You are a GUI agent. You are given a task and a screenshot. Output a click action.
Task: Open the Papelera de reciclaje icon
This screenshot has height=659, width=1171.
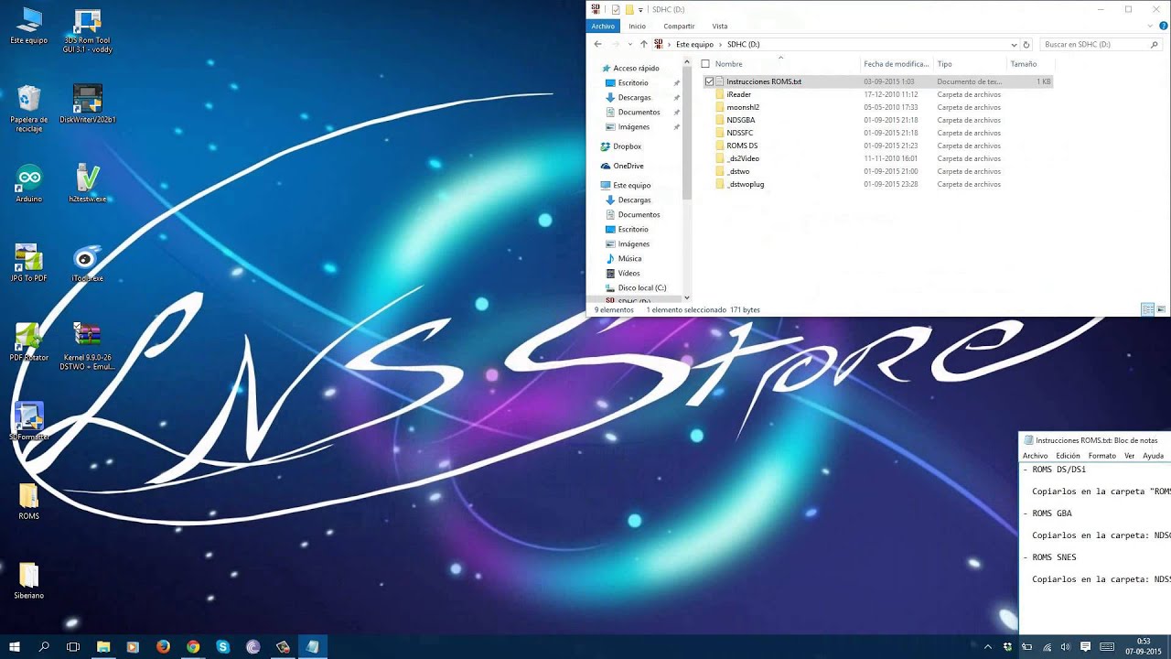click(28, 108)
